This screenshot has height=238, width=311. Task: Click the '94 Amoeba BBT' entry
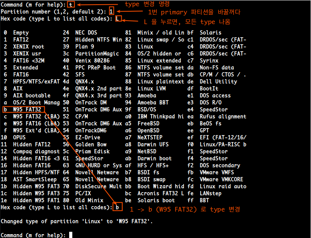pos(147,102)
